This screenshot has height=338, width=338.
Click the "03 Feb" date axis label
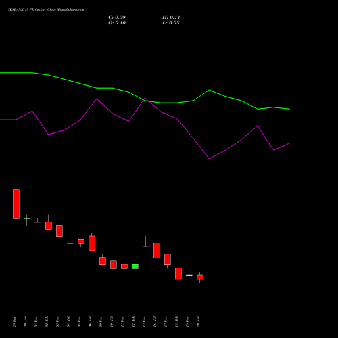tap(58, 322)
